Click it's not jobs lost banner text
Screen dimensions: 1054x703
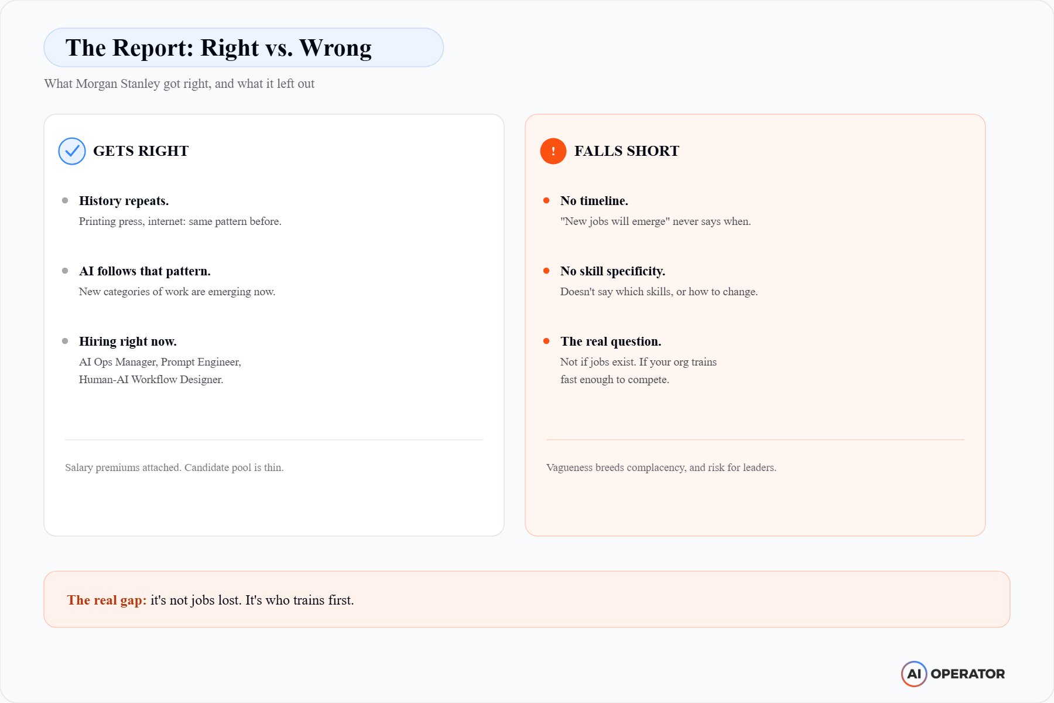(x=252, y=600)
